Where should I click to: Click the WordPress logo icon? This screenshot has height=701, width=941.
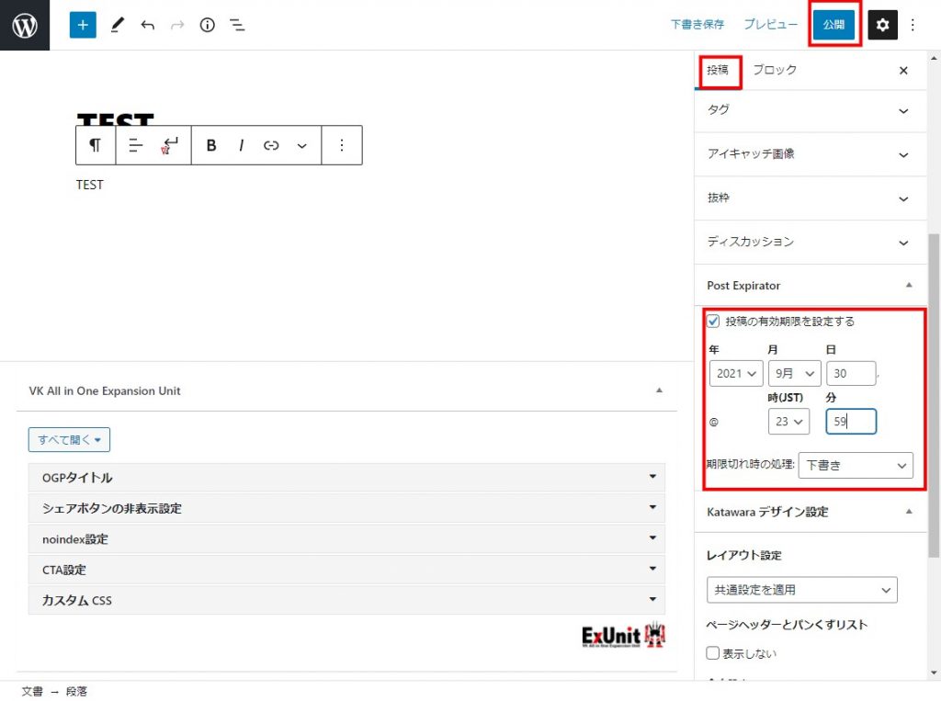pyautogui.click(x=25, y=25)
